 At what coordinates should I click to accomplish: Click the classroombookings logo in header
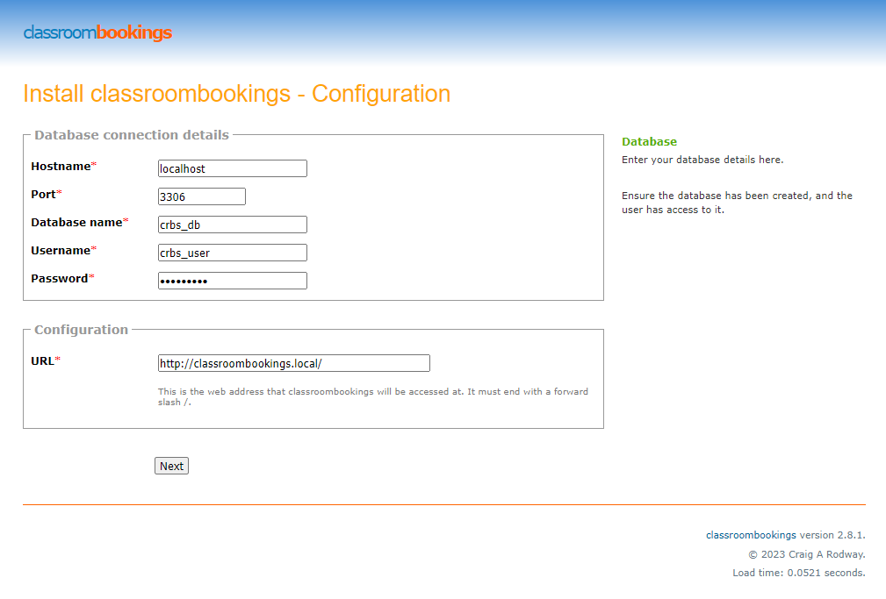[x=97, y=33]
